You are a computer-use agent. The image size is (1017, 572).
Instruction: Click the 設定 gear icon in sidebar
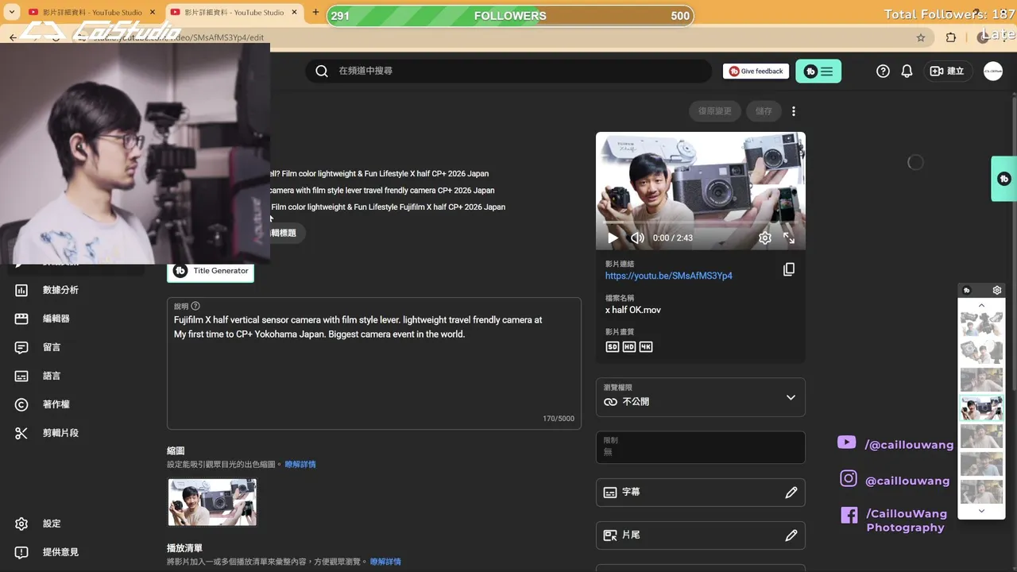tap(21, 524)
